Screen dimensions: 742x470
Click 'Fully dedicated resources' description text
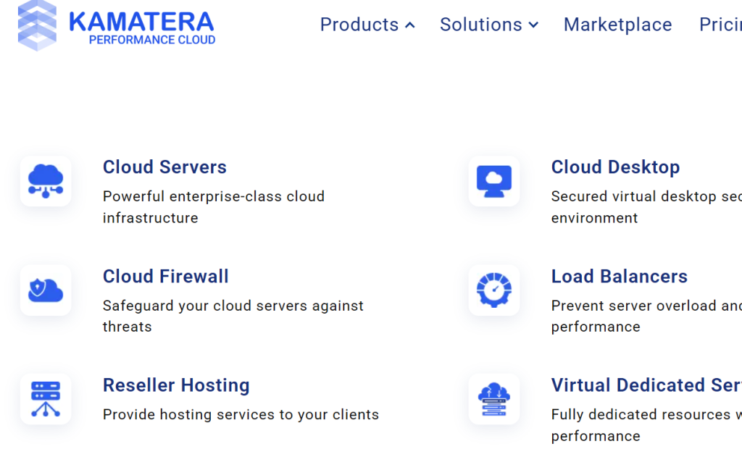[x=646, y=425]
